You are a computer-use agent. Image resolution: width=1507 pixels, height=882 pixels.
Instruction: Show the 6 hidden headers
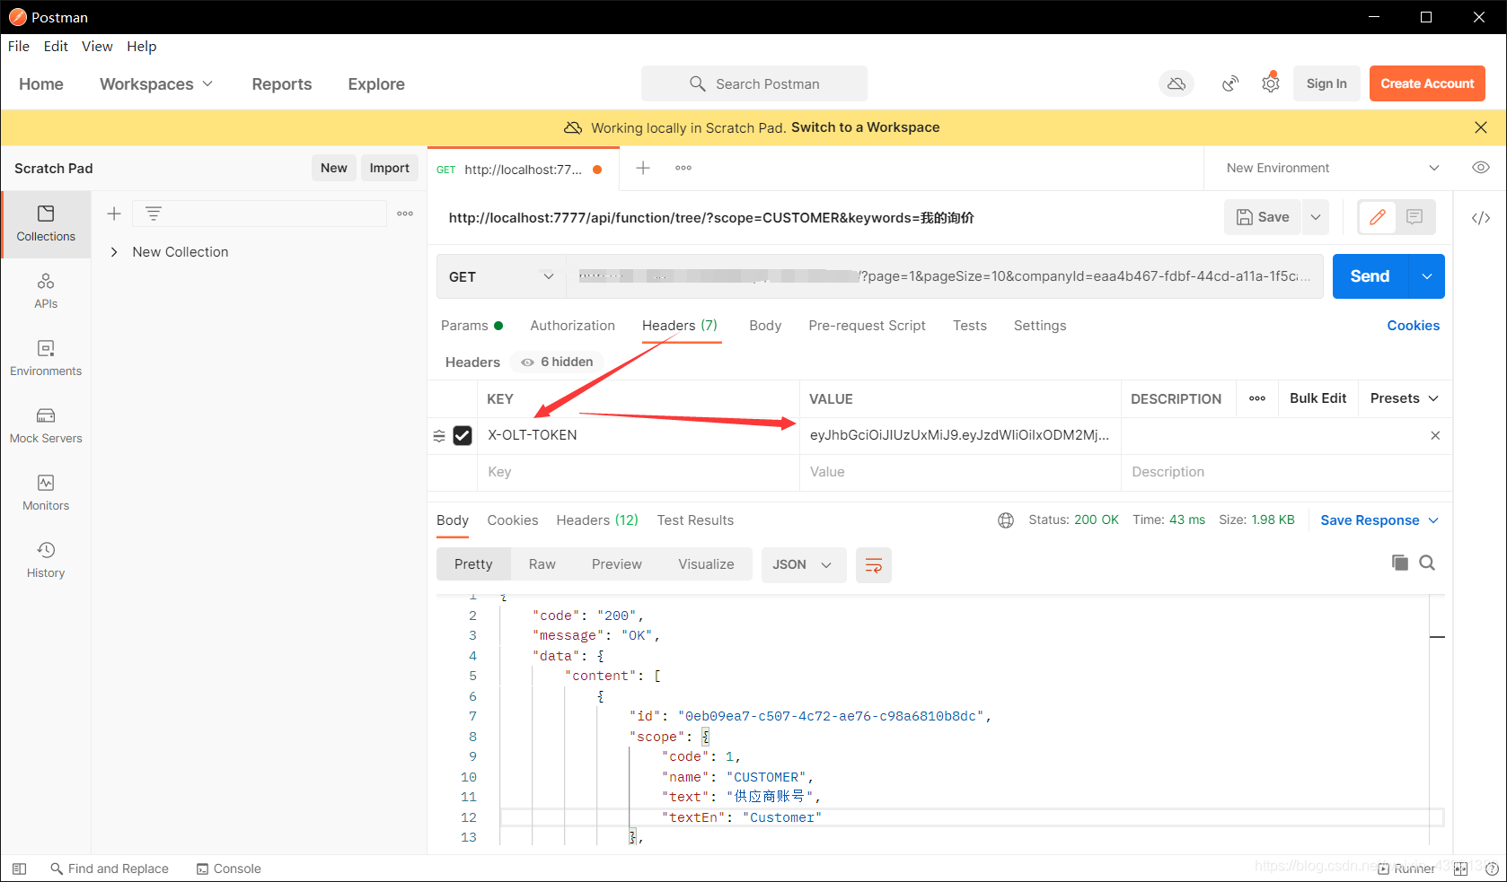click(x=558, y=362)
